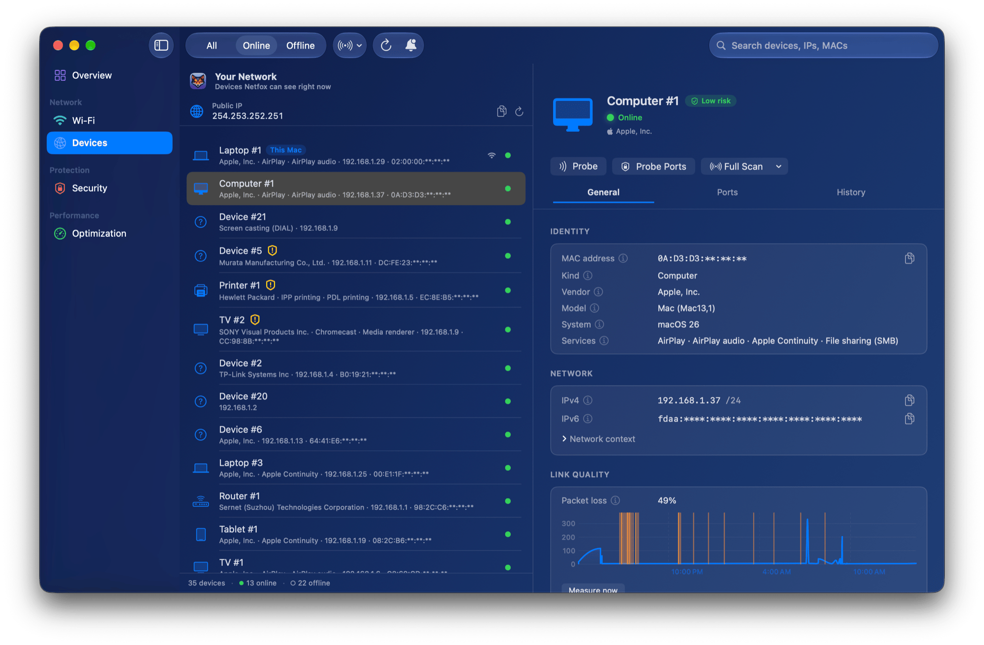Click the 13 online status count
Screen dimensions: 984x645
(x=258, y=583)
